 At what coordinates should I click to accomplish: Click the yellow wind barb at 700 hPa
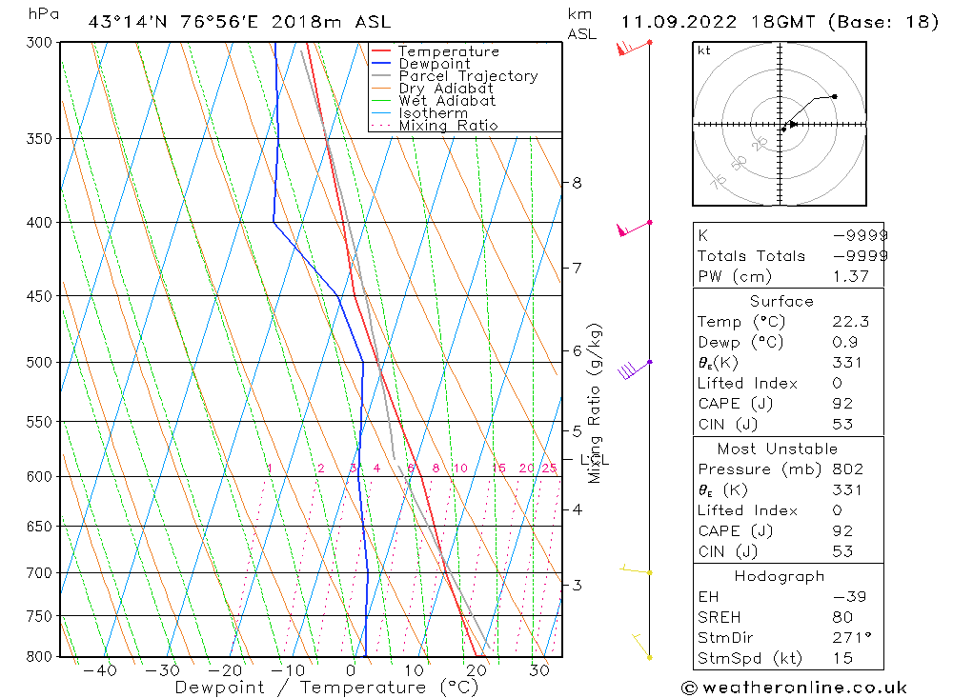[636, 569]
